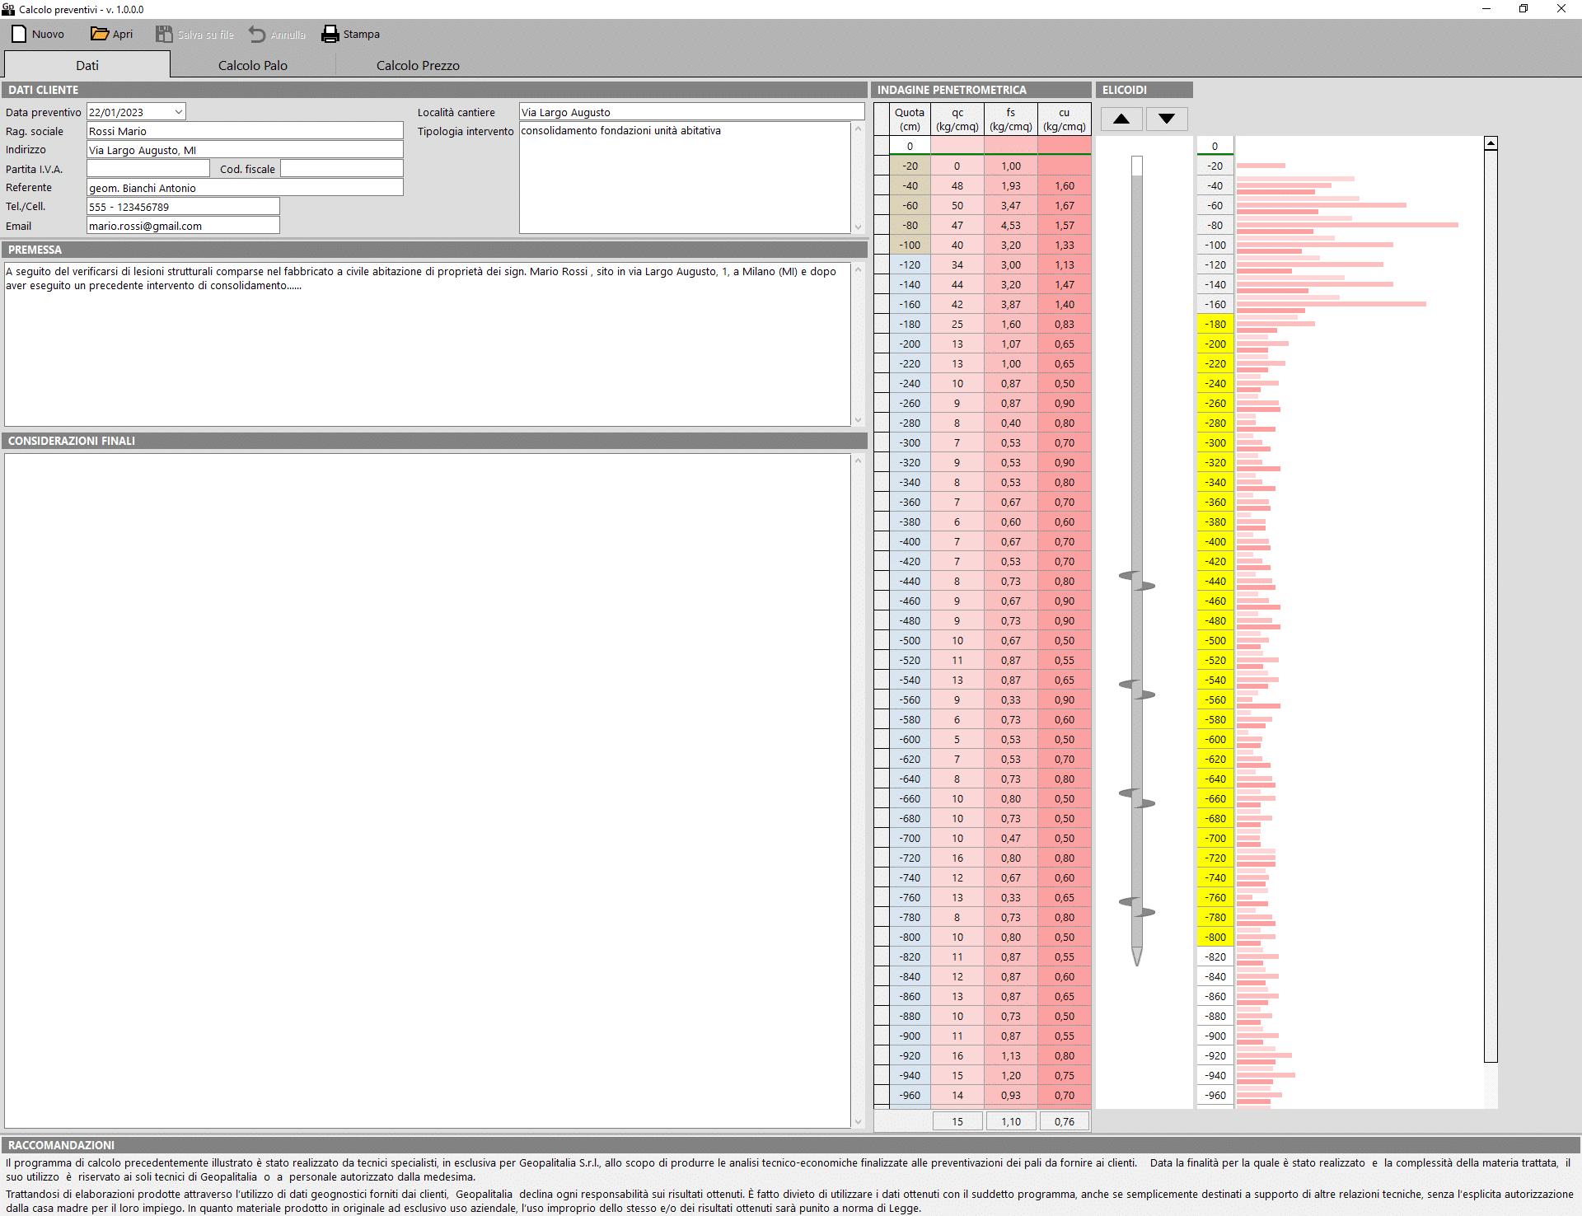Toggle the -820 depth cell in the Elicoidi list
The height and width of the screenshot is (1216, 1582).
1215,956
